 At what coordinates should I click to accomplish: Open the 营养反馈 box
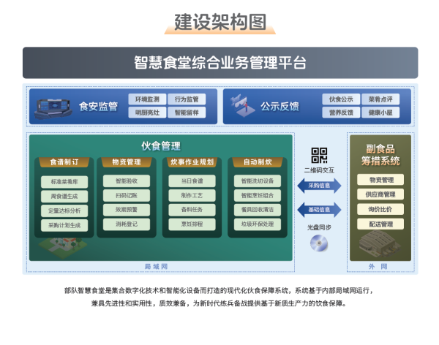(x=341, y=113)
